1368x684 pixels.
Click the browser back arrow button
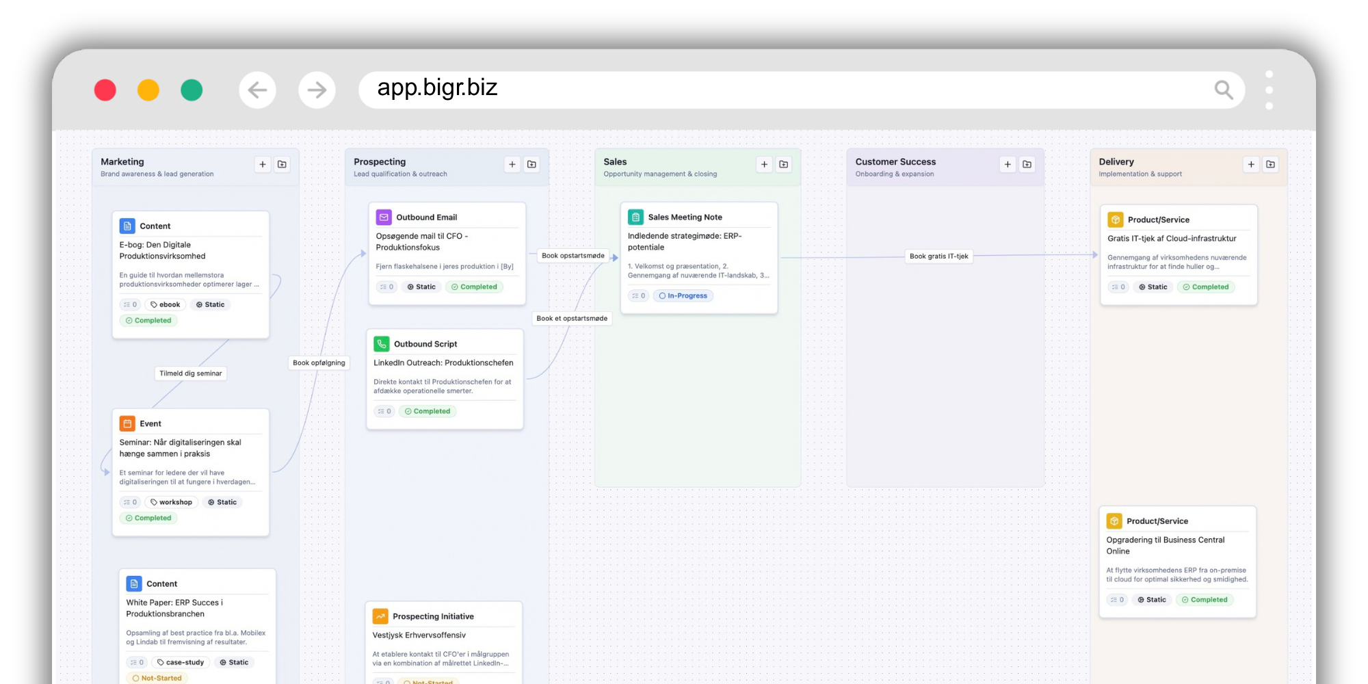point(257,90)
